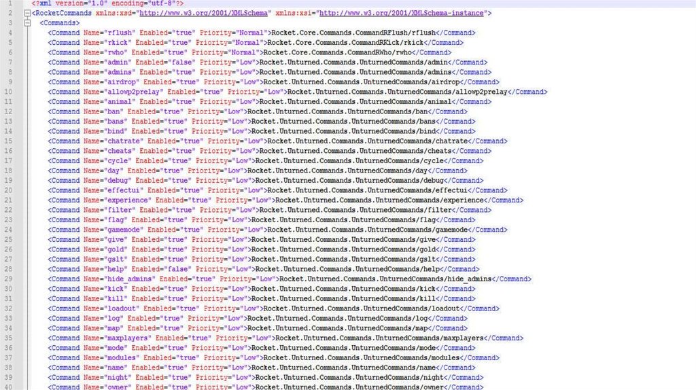
Task: Click the admins command line
Action: (269, 72)
